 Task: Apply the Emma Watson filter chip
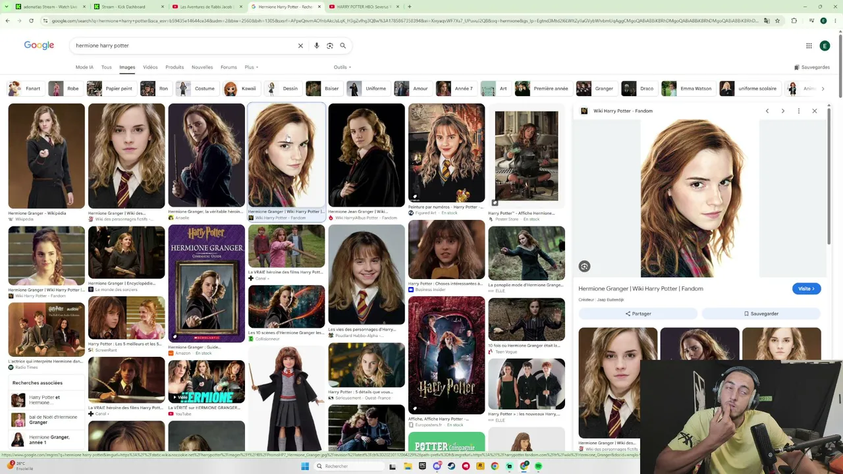coord(688,88)
